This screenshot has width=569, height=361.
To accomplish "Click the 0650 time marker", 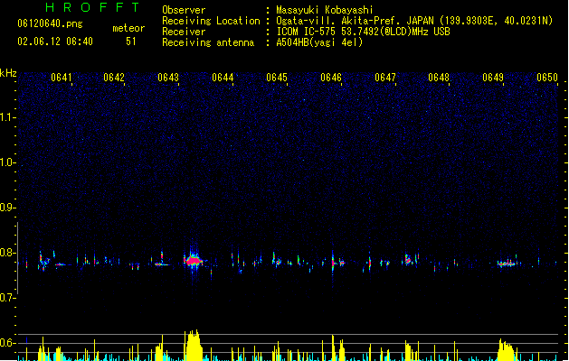I will [547, 78].
